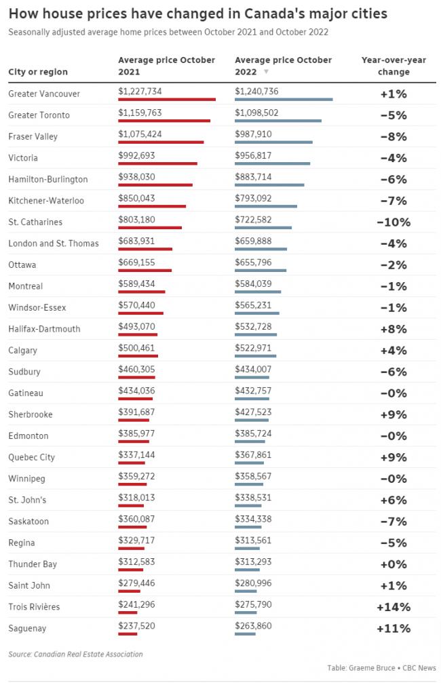
Task: Click the Table: Graeme Bruce • CBC News credit
Action: [x=381, y=667]
